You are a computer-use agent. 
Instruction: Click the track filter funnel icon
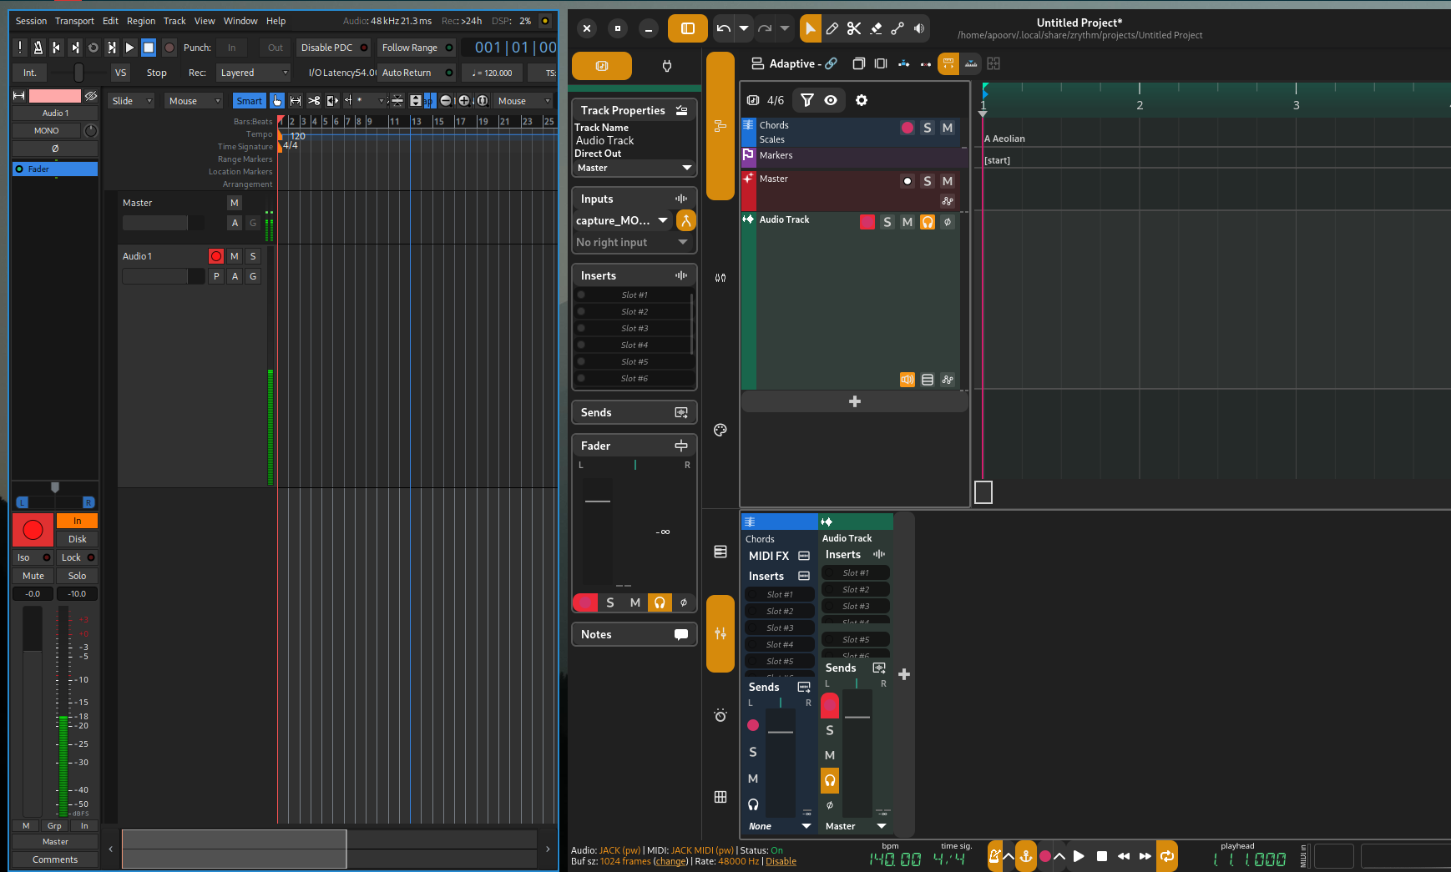[x=807, y=100]
